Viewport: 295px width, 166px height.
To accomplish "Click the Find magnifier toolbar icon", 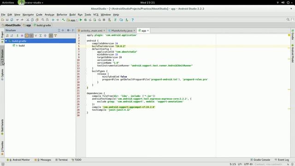I will point(43,20).
